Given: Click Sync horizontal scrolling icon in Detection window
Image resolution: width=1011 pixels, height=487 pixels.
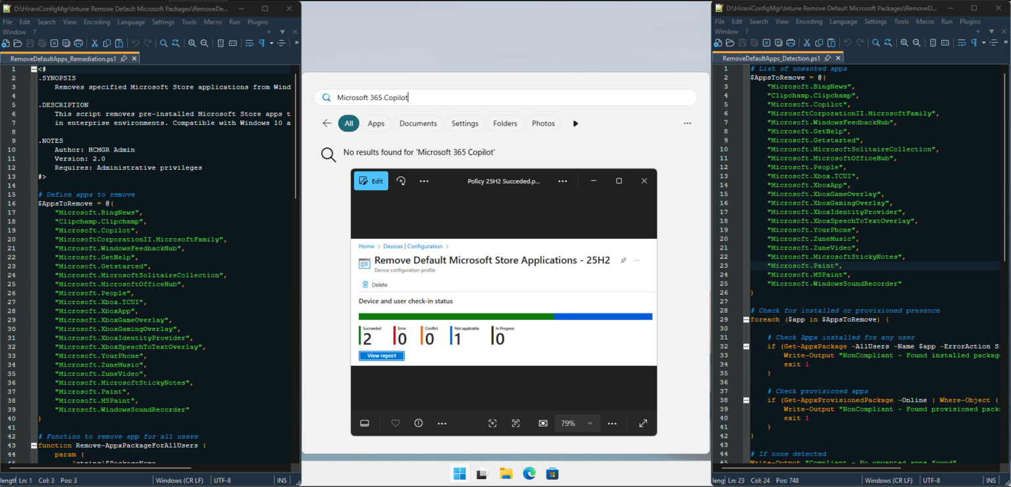Looking at the screenshot, I should [945, 43].
